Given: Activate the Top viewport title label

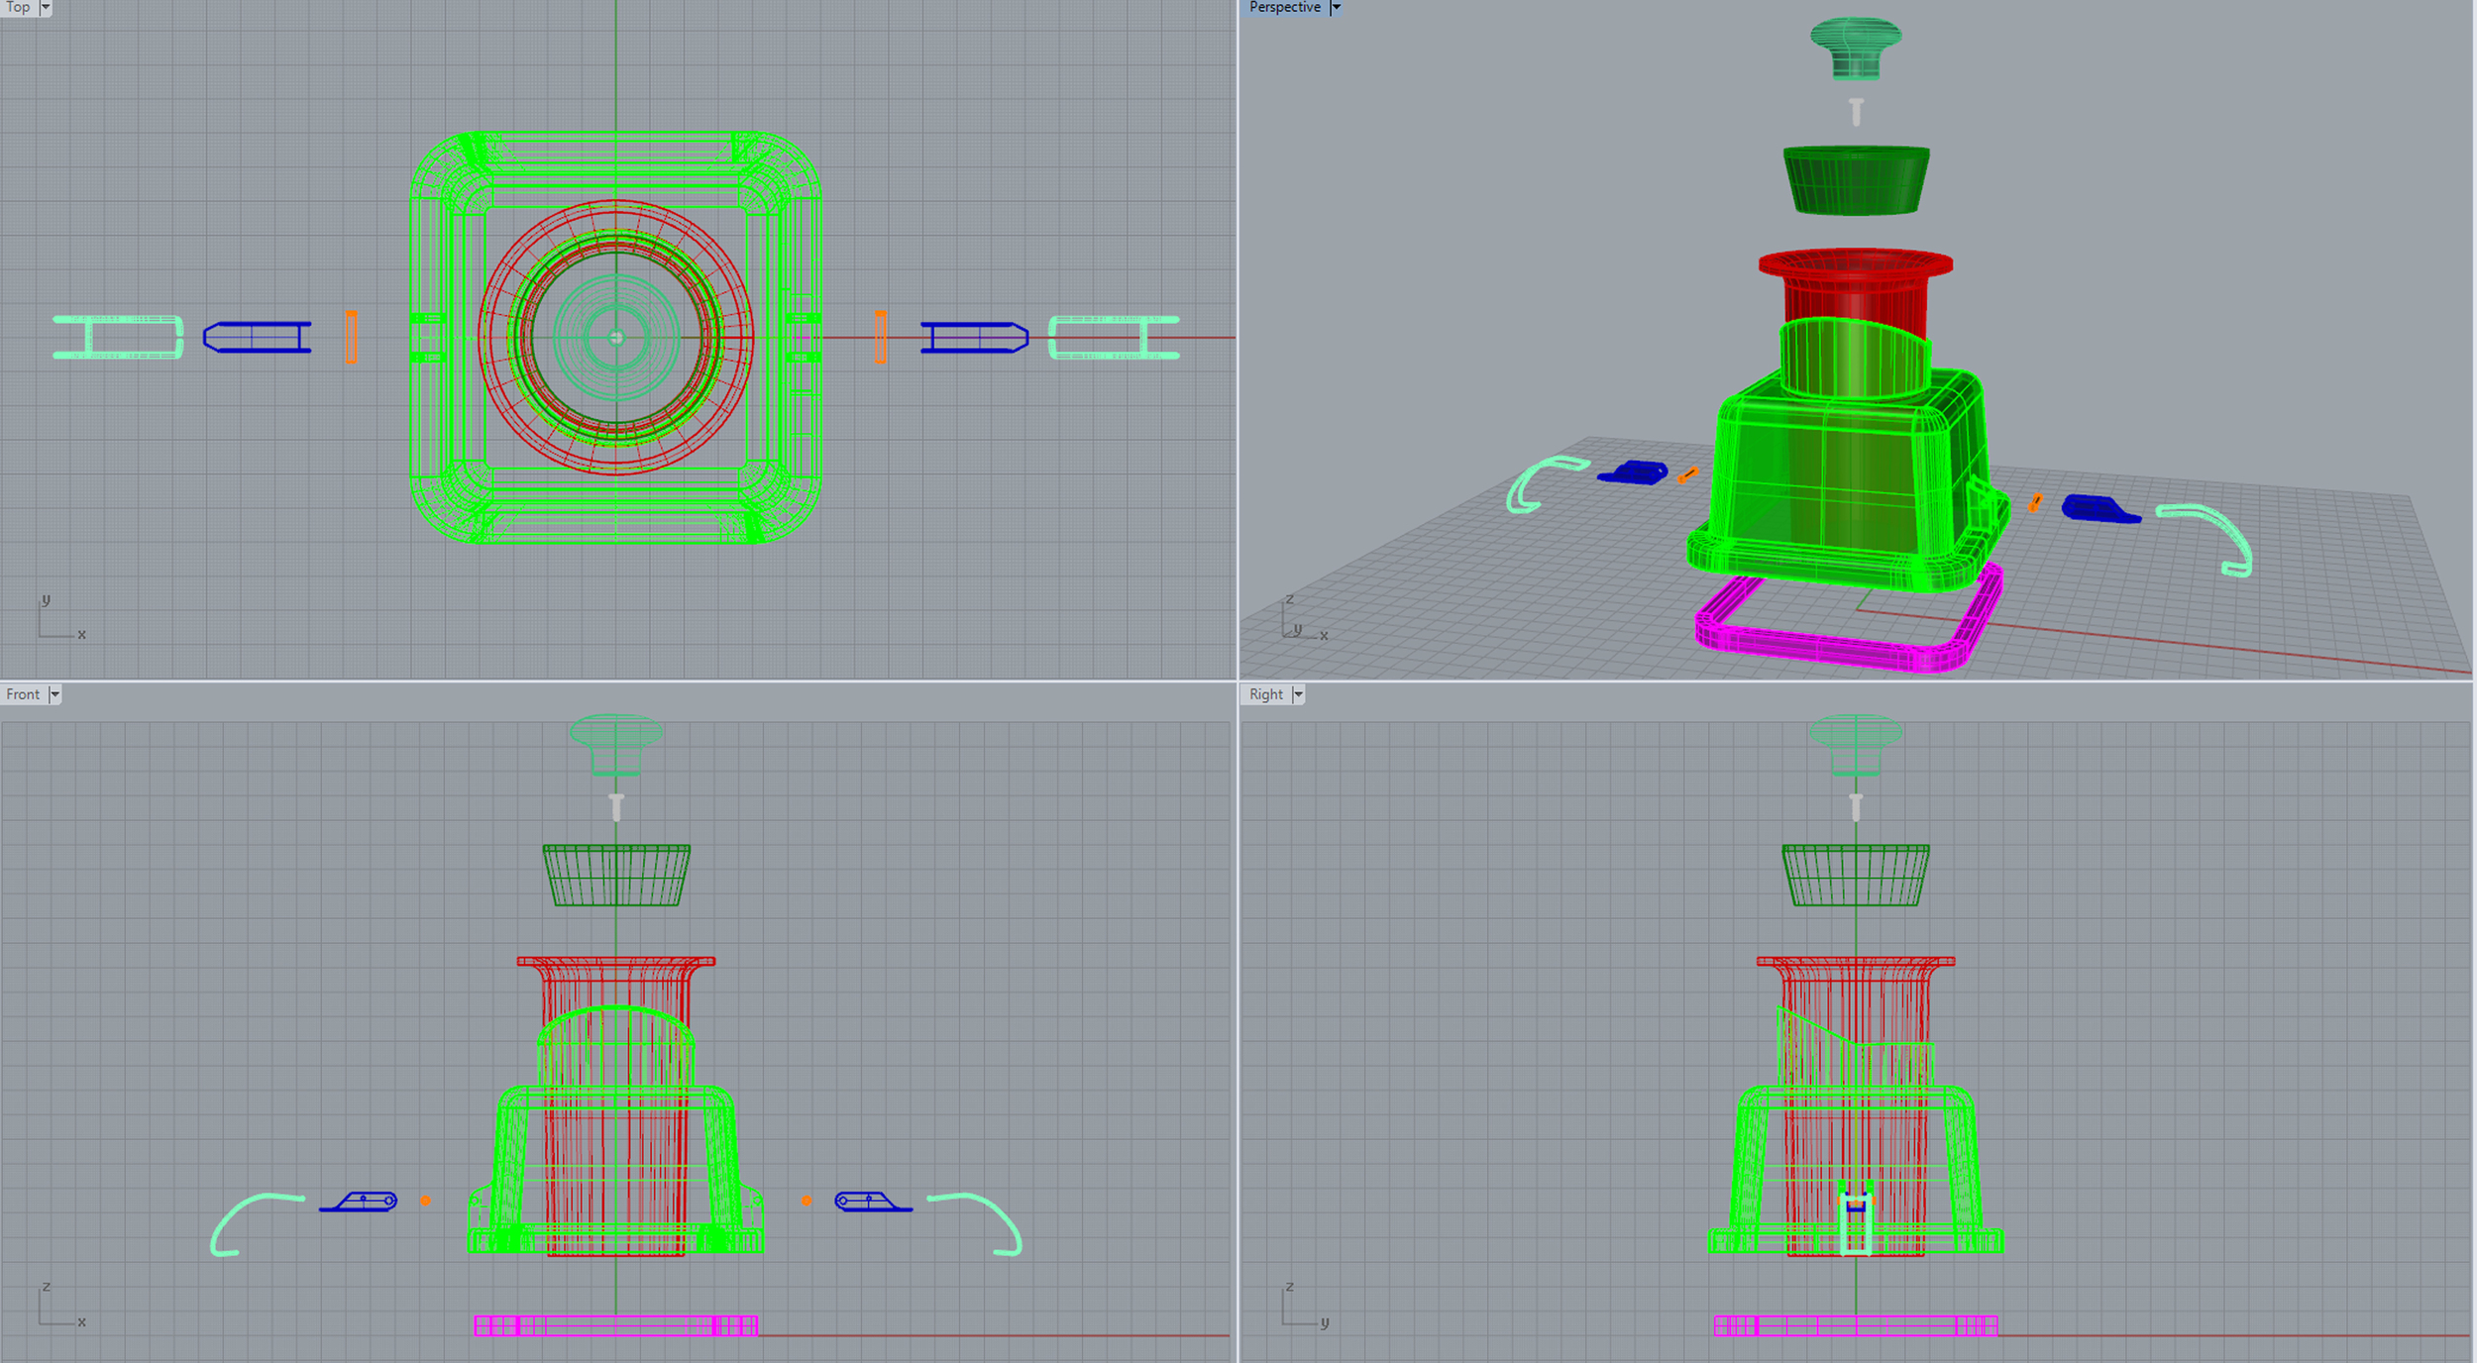Looking at the screenshot, I should (19, 8).
